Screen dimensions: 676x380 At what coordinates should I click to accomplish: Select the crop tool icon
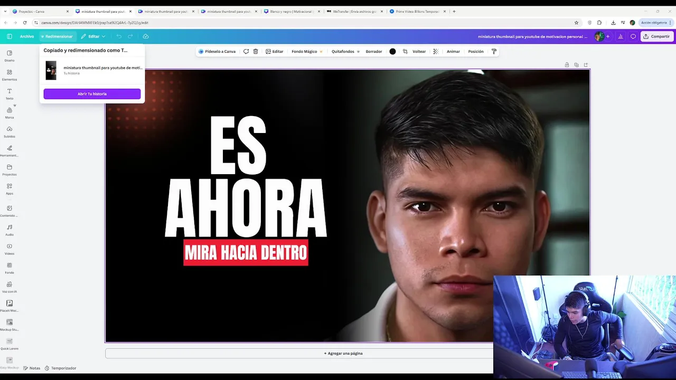(405, 51)
